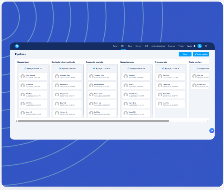Viewport: 224px width, 190px height.
Task: Click the right arrow of the horizontal scrollbar
Action: [208, 121]
